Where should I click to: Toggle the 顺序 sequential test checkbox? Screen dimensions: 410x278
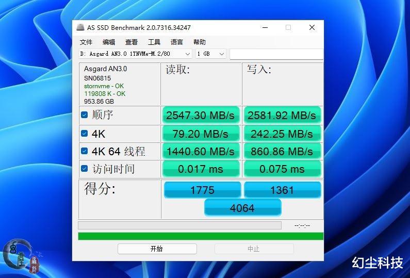point(84,115)
